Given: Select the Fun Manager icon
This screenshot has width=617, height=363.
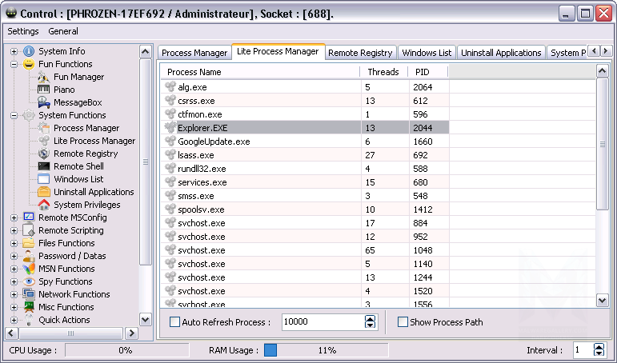Looking at the screenshot, I should pos(44,77).
